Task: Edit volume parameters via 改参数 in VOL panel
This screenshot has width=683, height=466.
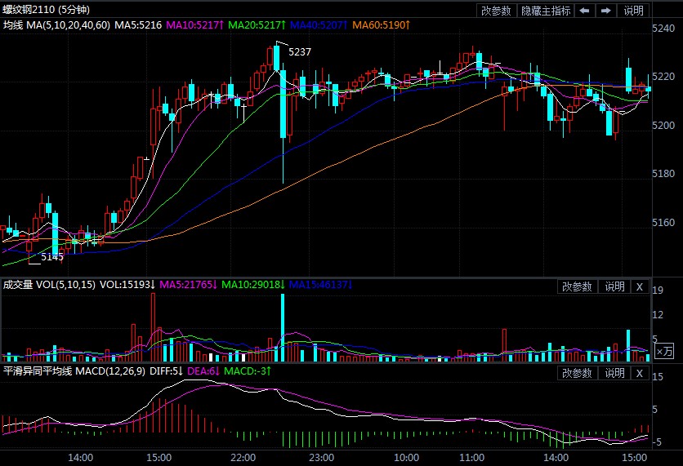Action: pos(577,286)
